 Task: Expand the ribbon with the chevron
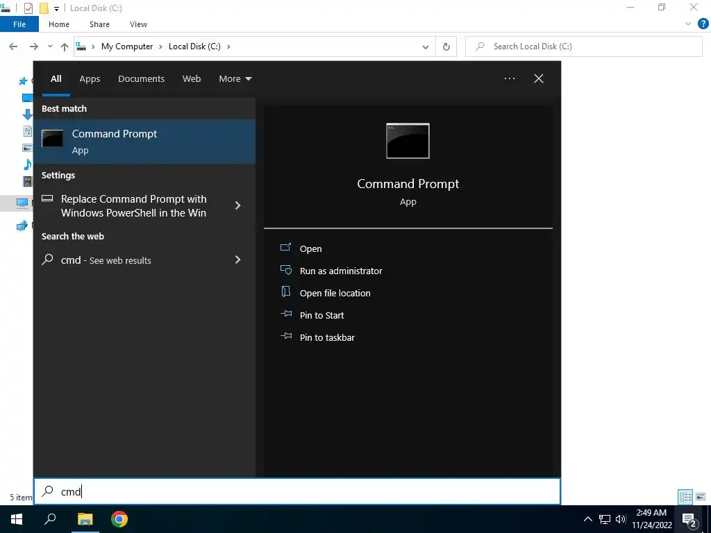(688, 24)
